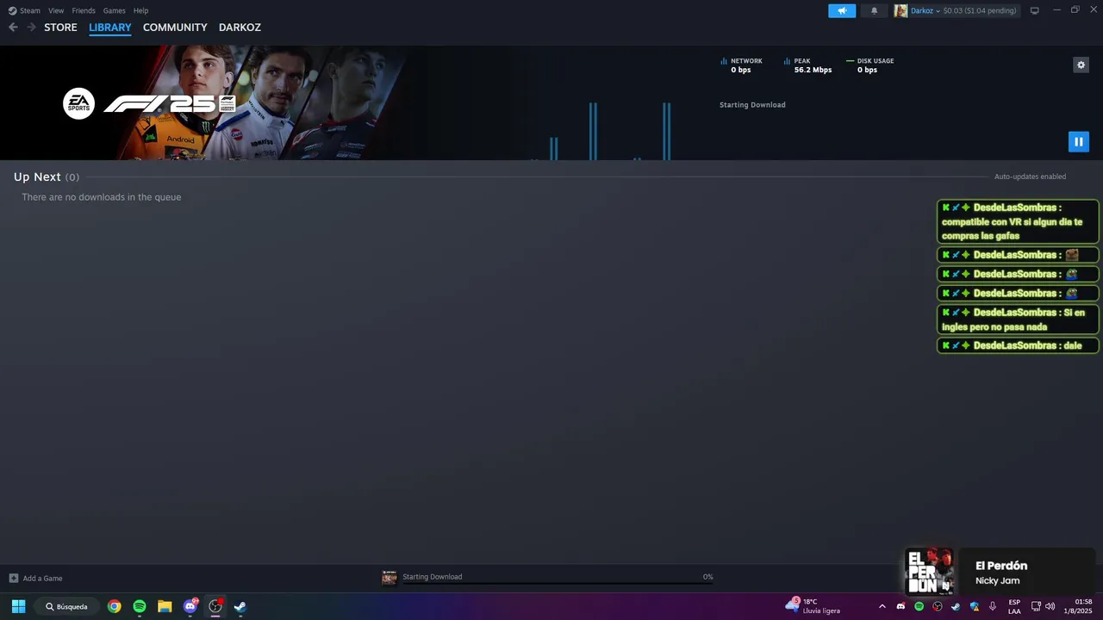Switch ESP LAA keyboard language
The width and height of the screenshot is (1103, 620).
coord(1014,606)
